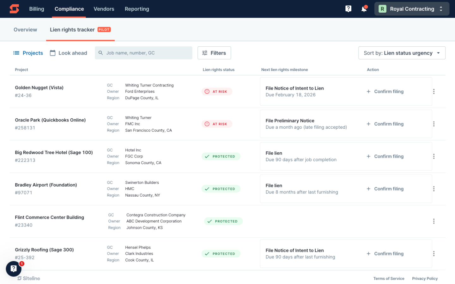
Task: Open the Terms of Service link
Action: [389, 278]
